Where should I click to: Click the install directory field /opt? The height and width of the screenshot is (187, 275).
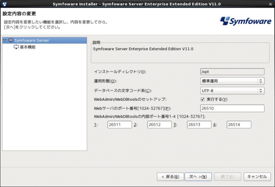point(232,72)
